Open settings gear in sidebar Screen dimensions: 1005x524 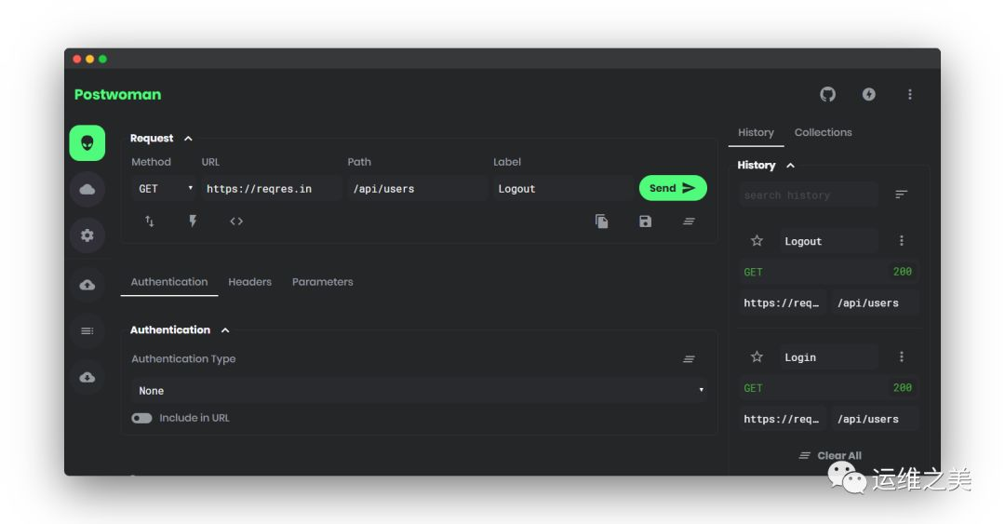87,235
